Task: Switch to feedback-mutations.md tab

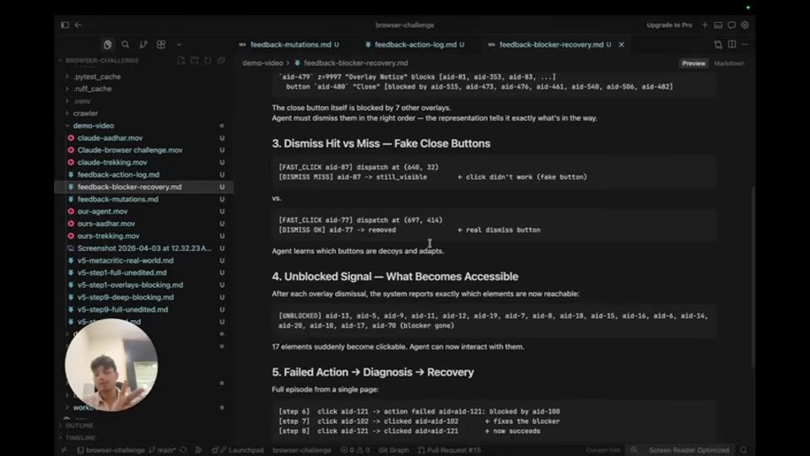Action: tap(289, 45)
